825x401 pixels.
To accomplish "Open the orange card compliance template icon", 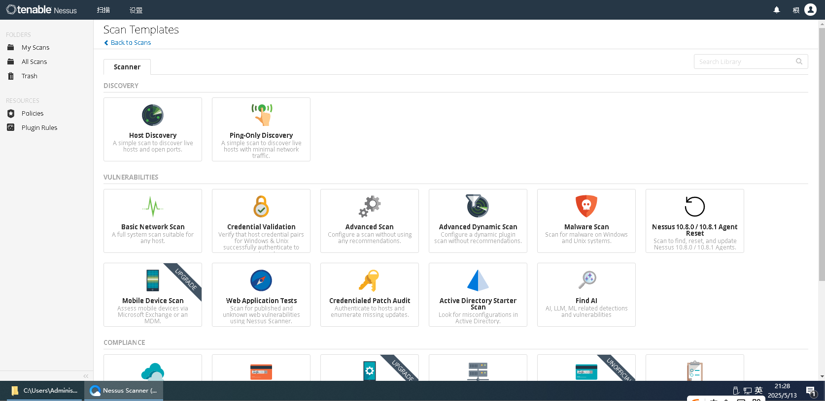I will coord(261,372).
